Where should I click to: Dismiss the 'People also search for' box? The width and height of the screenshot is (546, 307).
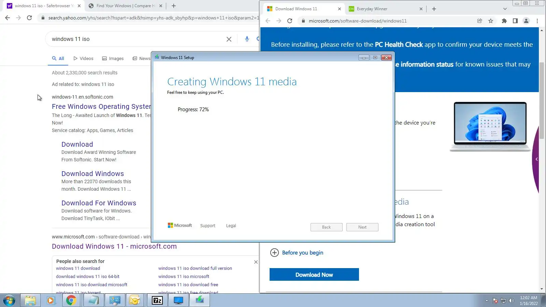click(256, 262)
